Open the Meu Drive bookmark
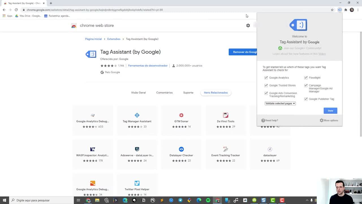The width and height of the screenshot is (362, 204). point(28,16)
